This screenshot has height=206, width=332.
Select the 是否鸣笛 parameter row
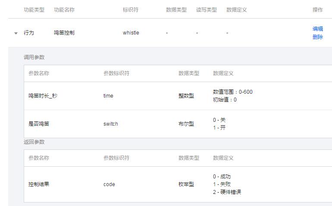tap(38, 124)
